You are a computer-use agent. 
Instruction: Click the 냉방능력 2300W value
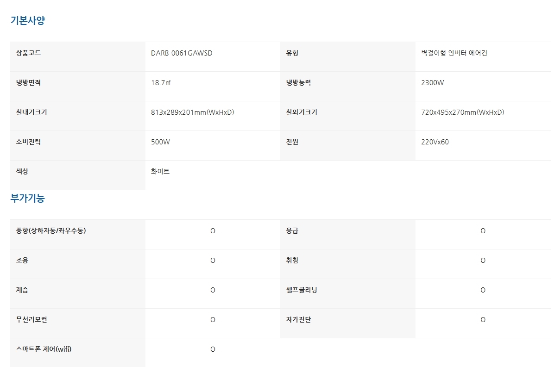coord(433,83)
